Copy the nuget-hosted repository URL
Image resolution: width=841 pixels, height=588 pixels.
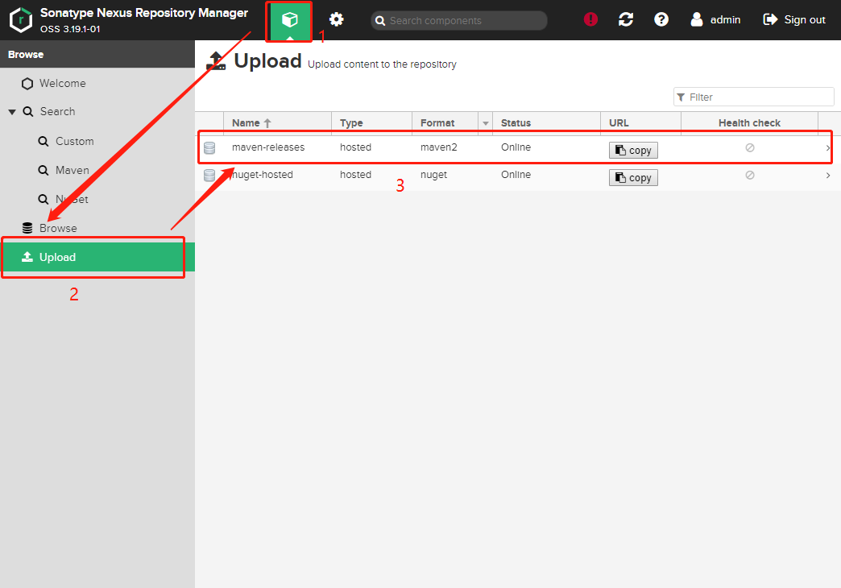click(633, 177)
